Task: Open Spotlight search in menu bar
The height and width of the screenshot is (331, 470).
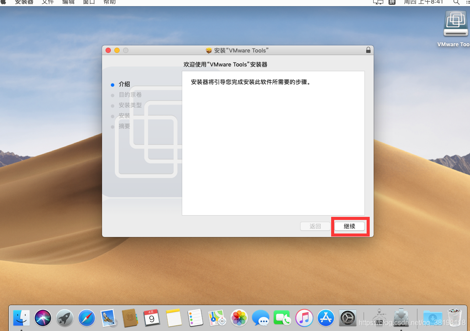Action: point(456,2)
